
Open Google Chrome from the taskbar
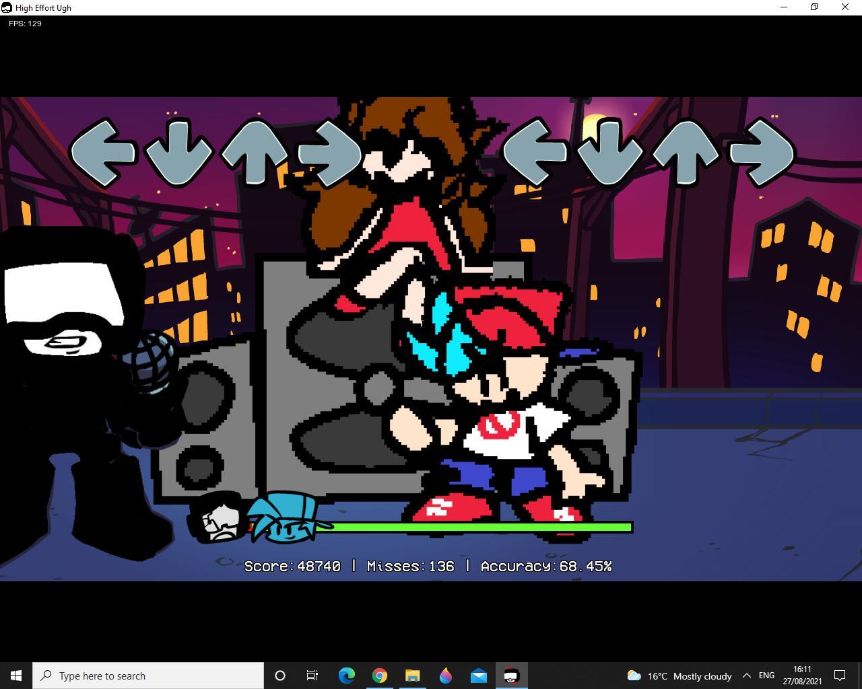coord(380,676)
